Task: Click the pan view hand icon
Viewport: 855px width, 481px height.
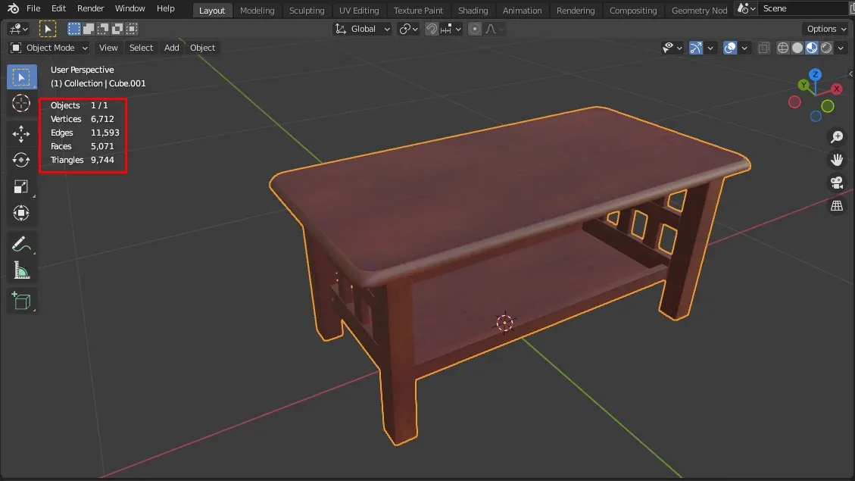Action: (837, 160)
